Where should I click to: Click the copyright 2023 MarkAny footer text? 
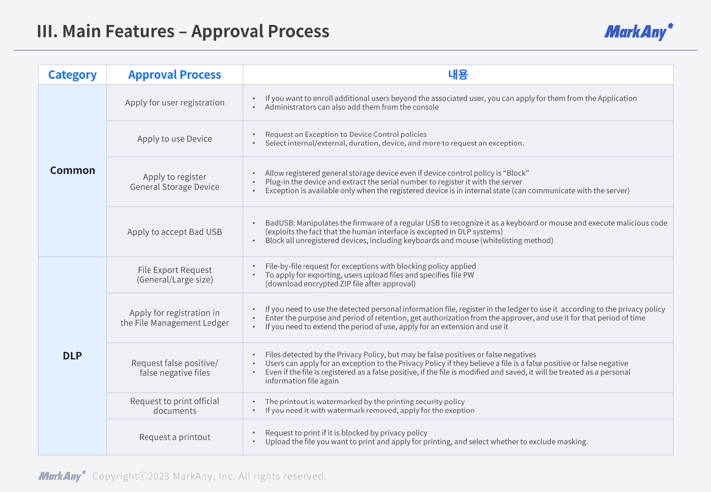coord(209,476)
